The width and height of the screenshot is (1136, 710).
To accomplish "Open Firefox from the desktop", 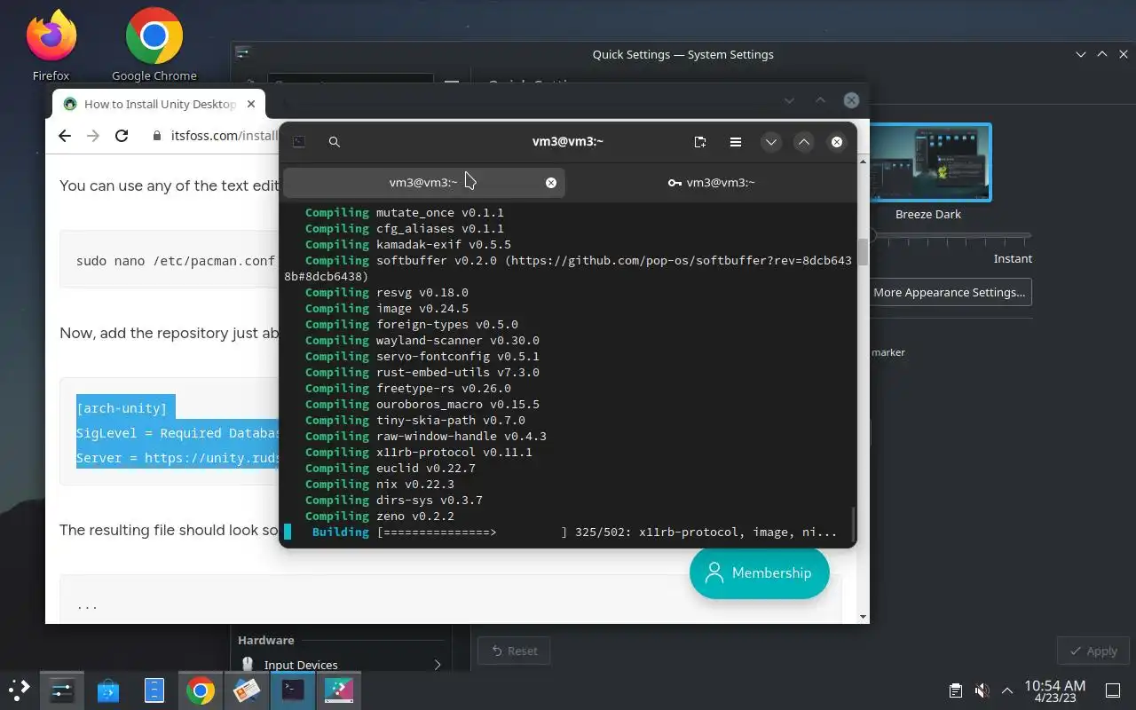I will [x=51, y=44].
